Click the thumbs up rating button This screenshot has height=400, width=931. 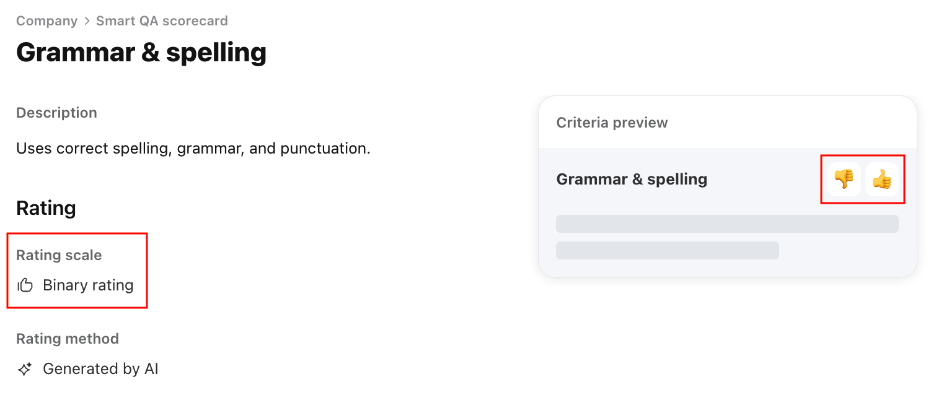point(881,180)
